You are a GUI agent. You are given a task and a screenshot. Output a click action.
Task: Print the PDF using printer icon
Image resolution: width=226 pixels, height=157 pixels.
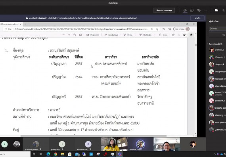[173, 35]
